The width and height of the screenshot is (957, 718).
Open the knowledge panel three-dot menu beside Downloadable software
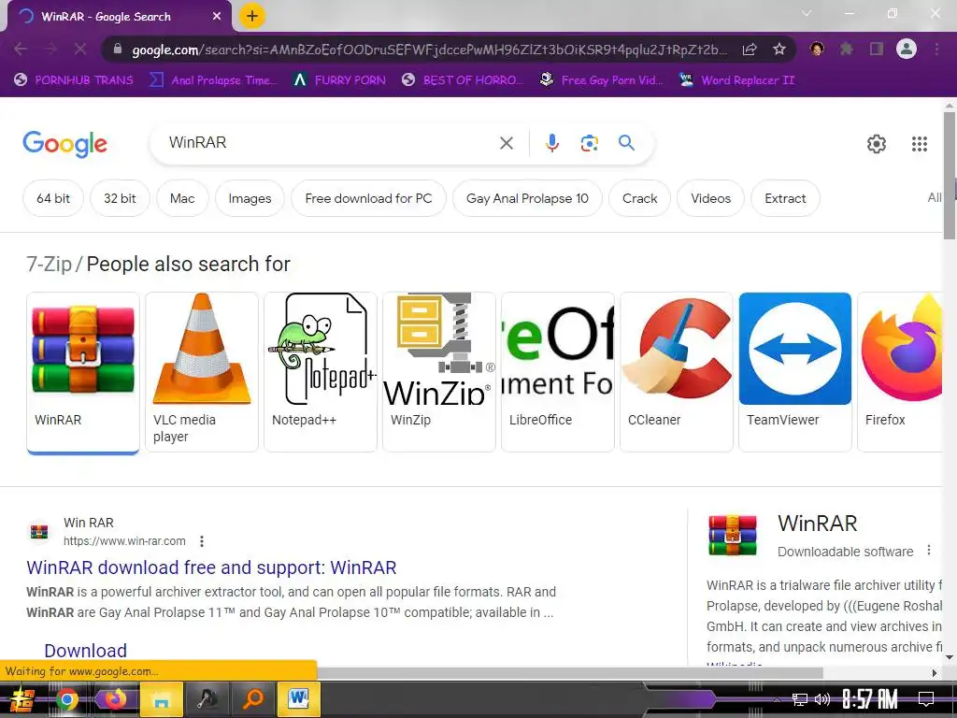click(928, 550)
